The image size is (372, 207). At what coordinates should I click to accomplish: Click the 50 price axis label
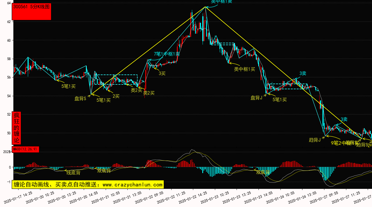pyautogui.click(x=9, y=133)
